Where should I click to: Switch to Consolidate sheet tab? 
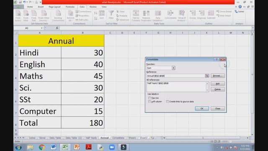coord(118,138)
